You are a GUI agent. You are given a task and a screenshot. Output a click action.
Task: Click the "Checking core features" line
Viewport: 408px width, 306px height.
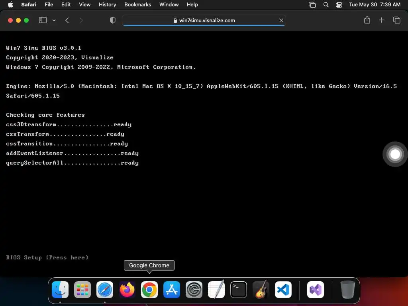tap(45, 115)
